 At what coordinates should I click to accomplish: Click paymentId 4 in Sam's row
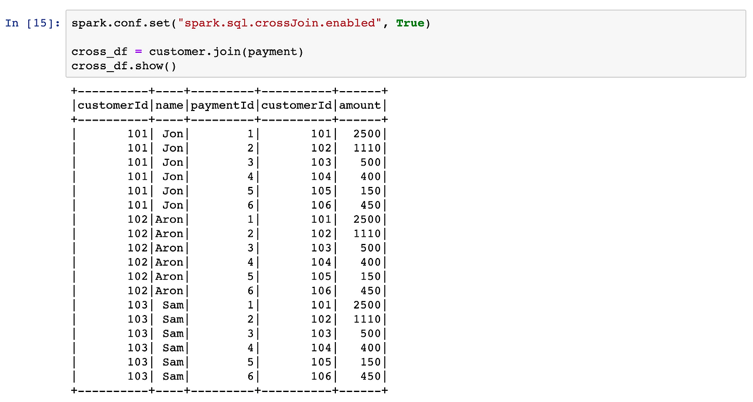[x=251, y=347]
